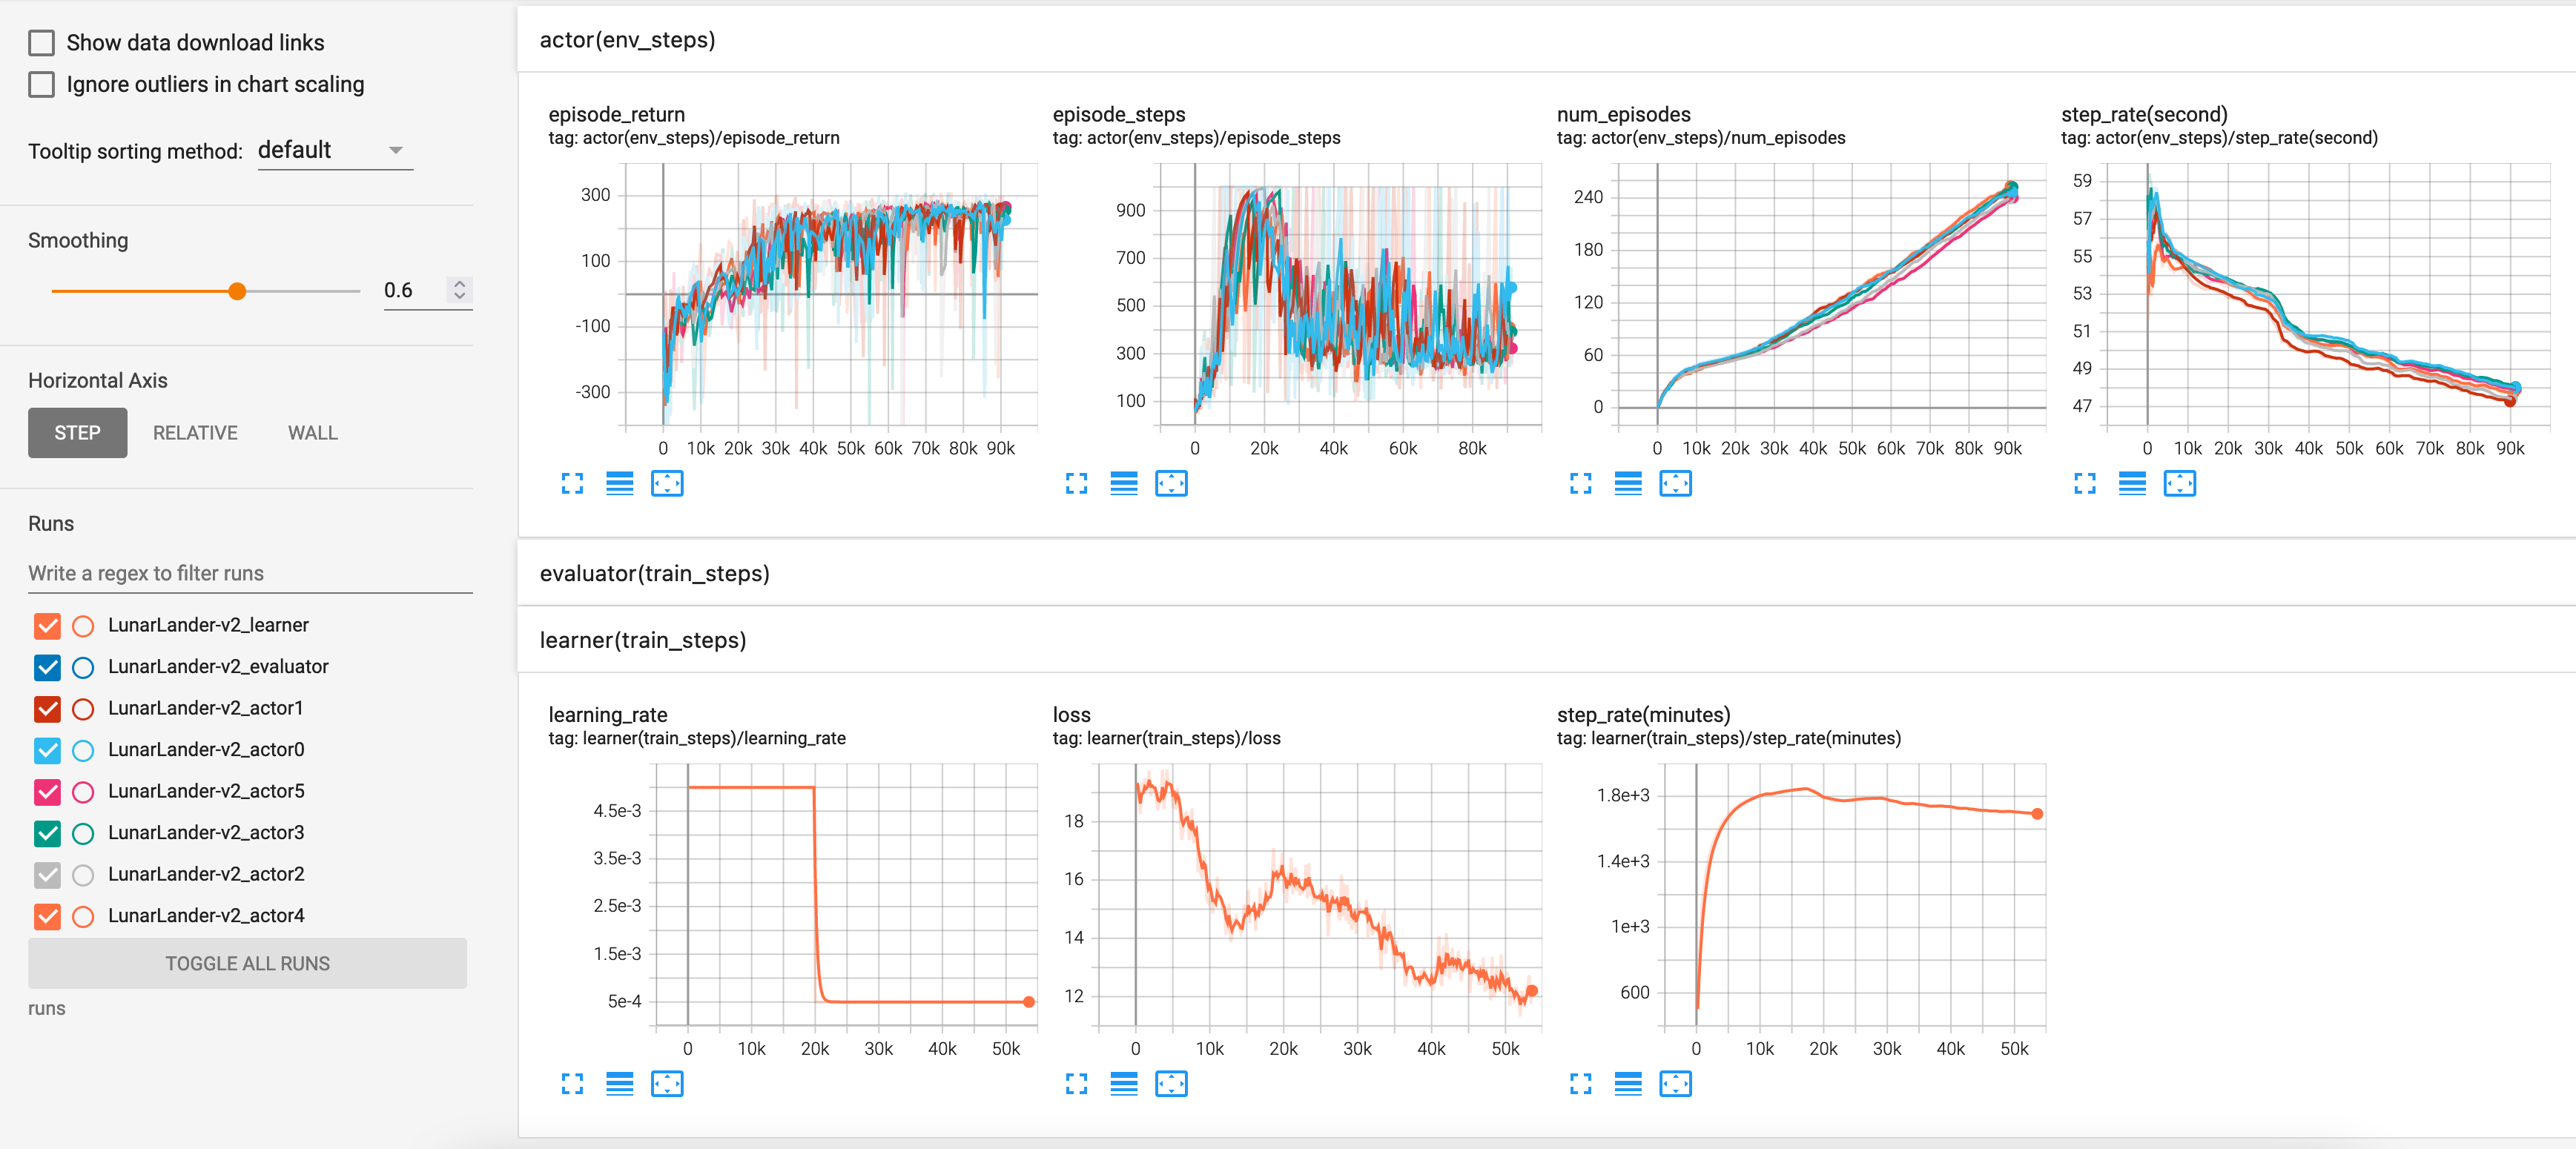Screen dimensions: 2576x1149
Task: Toggle y-axis log scale on learning_rate chart
Action: pos(620,1084)
